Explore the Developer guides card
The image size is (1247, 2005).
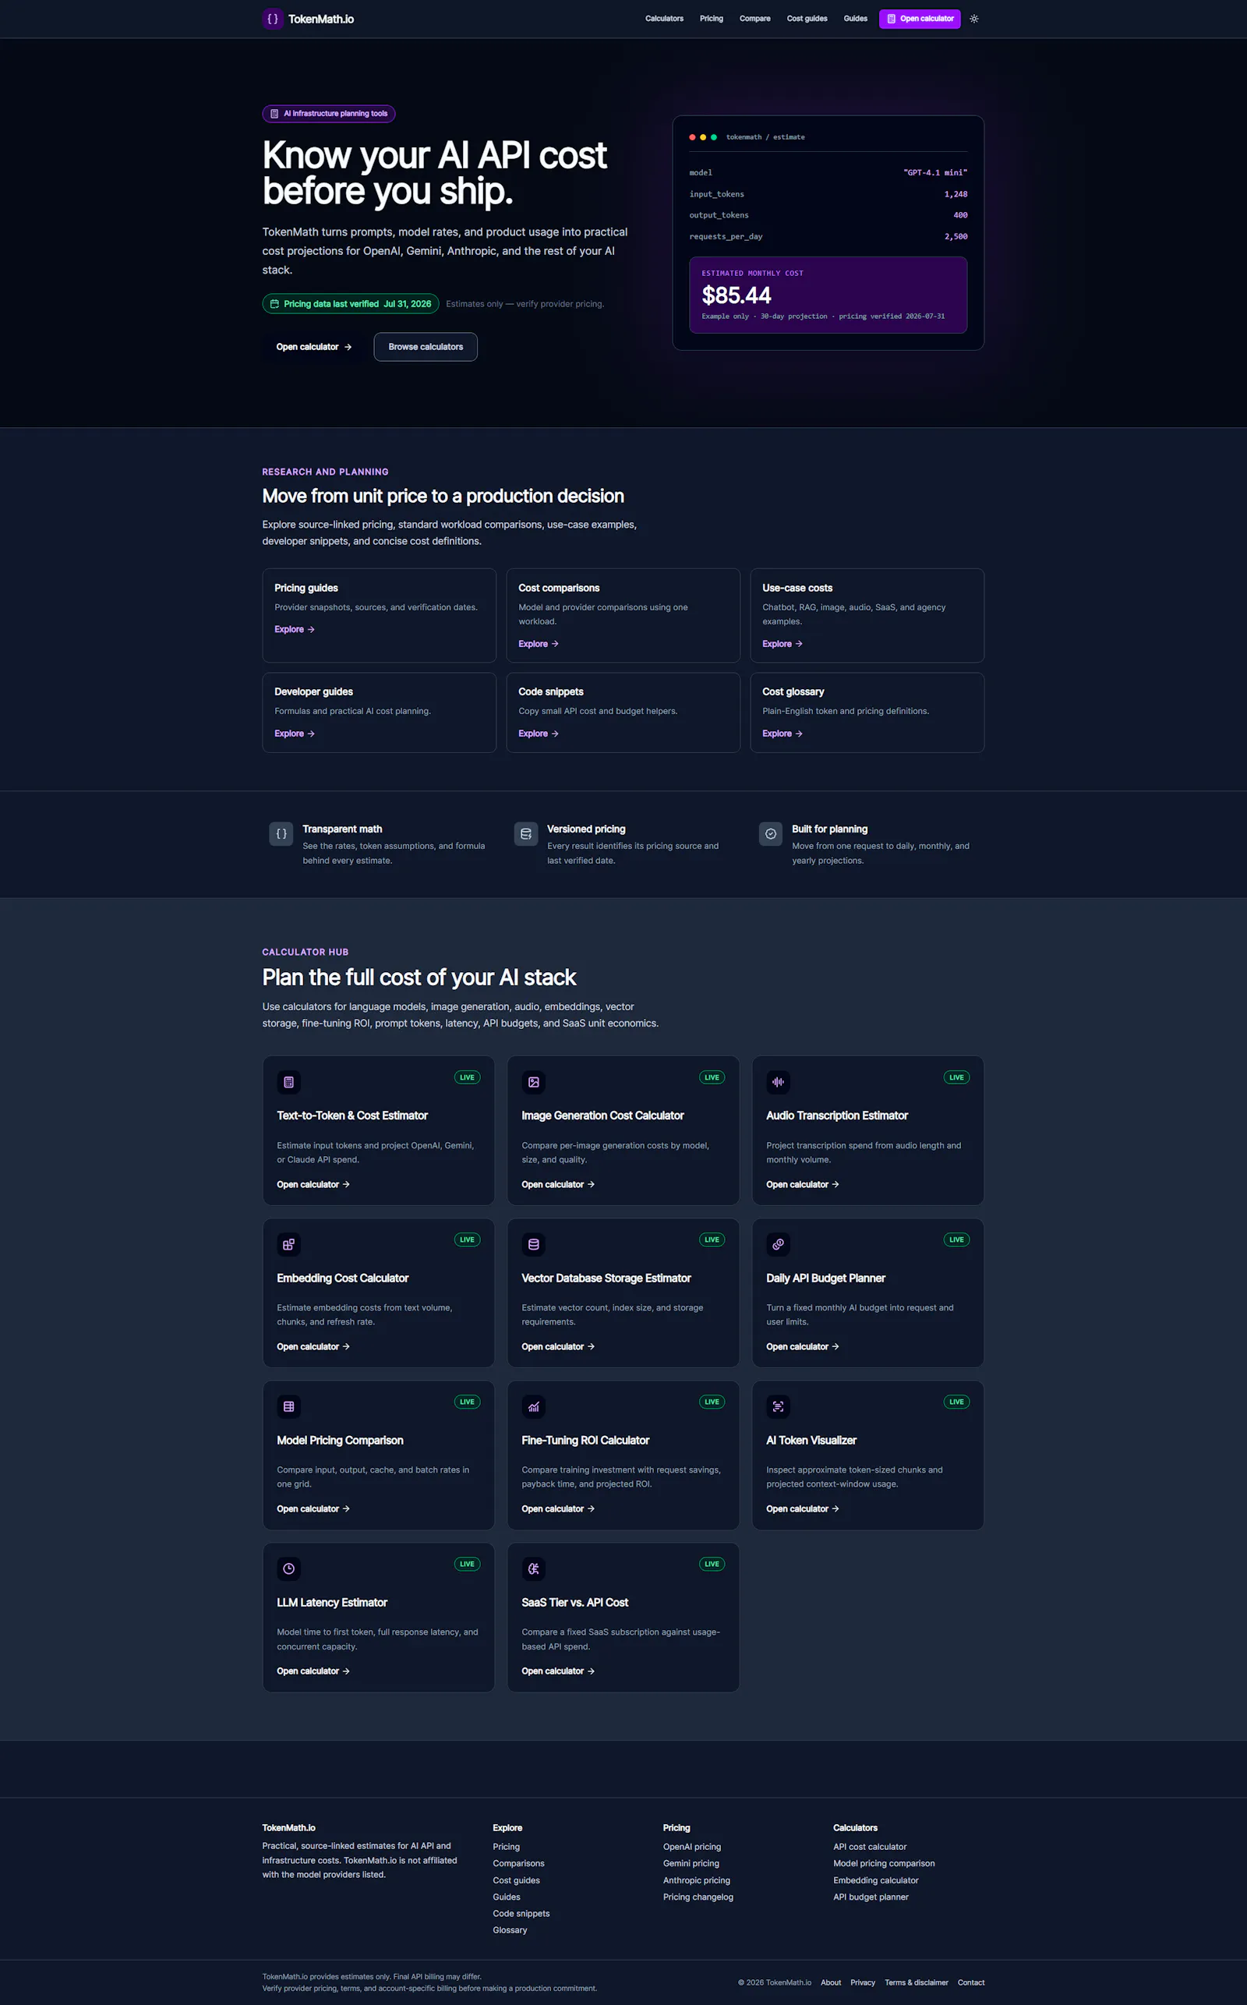[295, 734]
